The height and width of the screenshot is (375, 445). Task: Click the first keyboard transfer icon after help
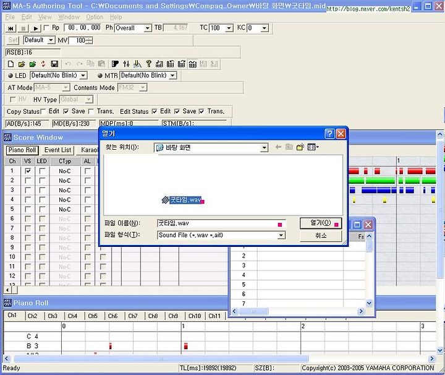(159, 64)
